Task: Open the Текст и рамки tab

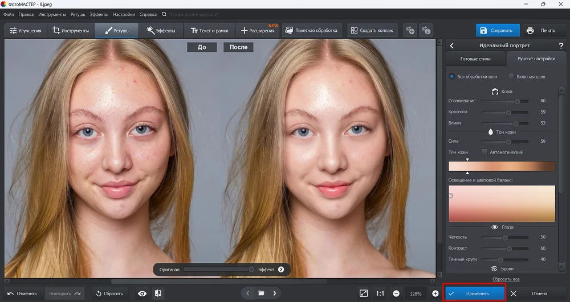Action: 210,31
